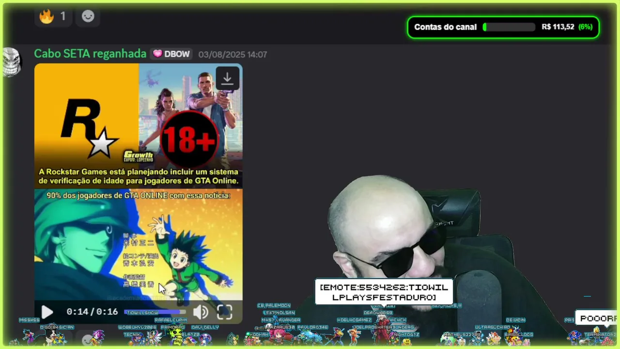This screenshot has height=349, width=620.
Task: Click the fire emoji reaction
Action: 52,16
